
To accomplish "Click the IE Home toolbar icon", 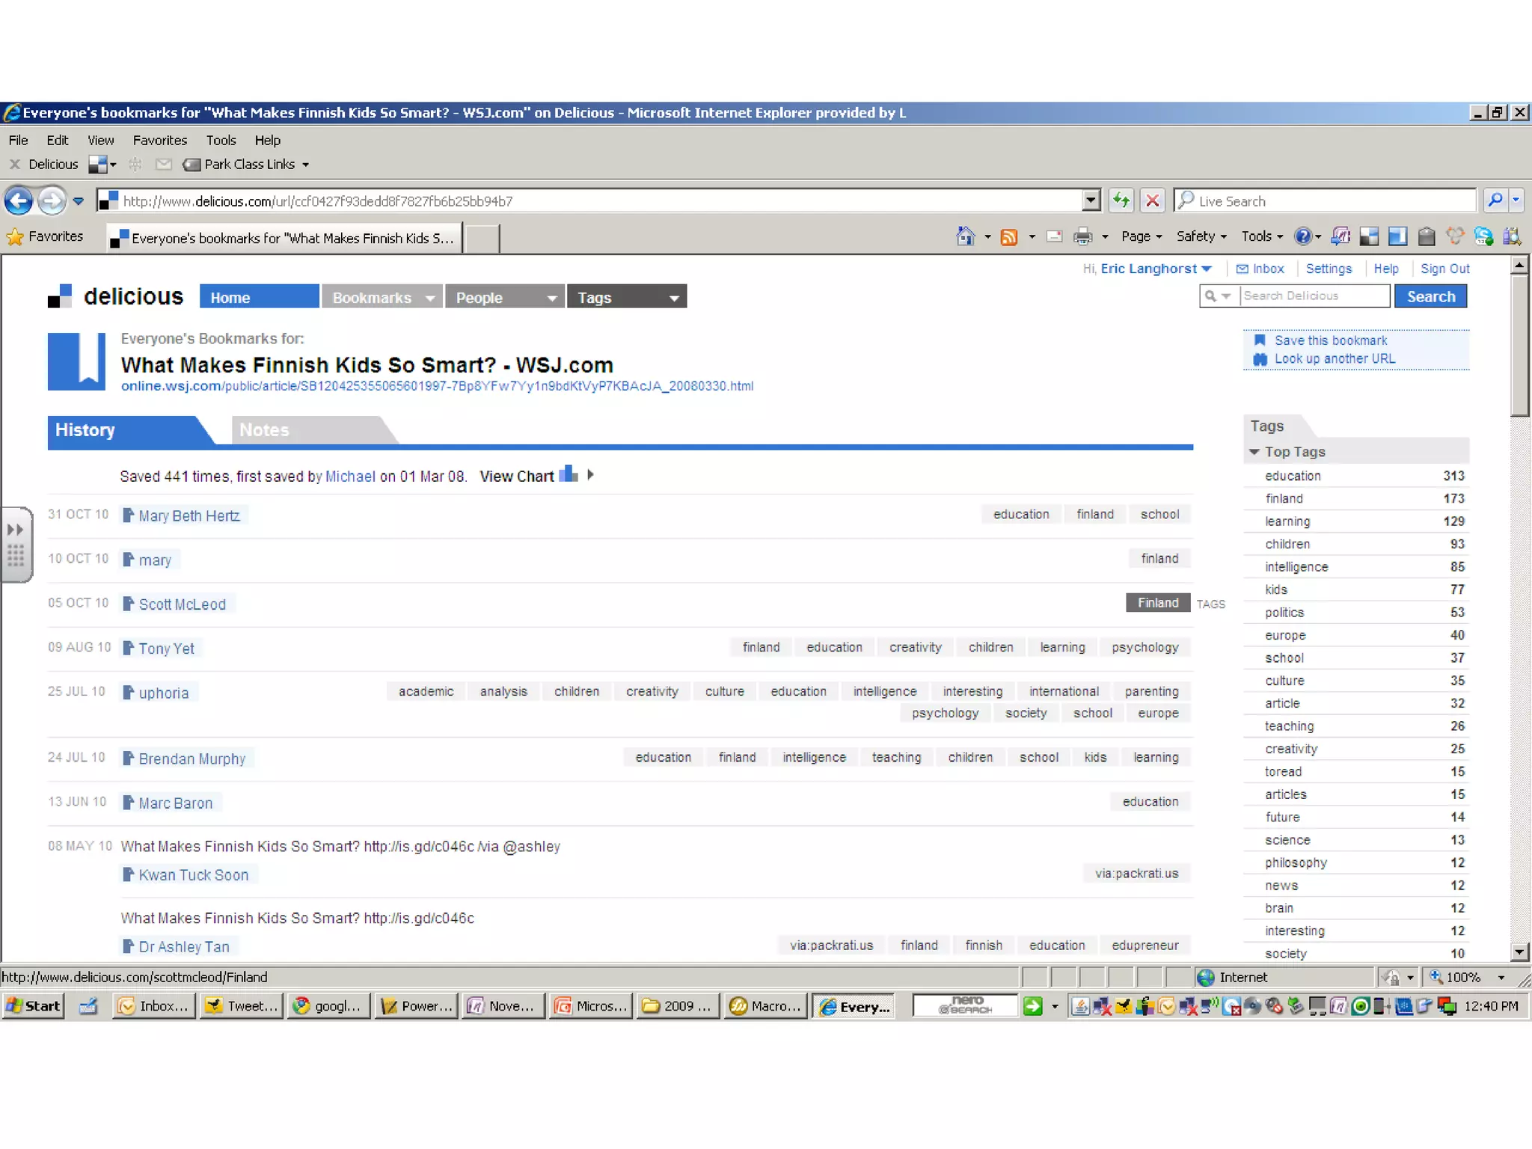I will 965,236.
